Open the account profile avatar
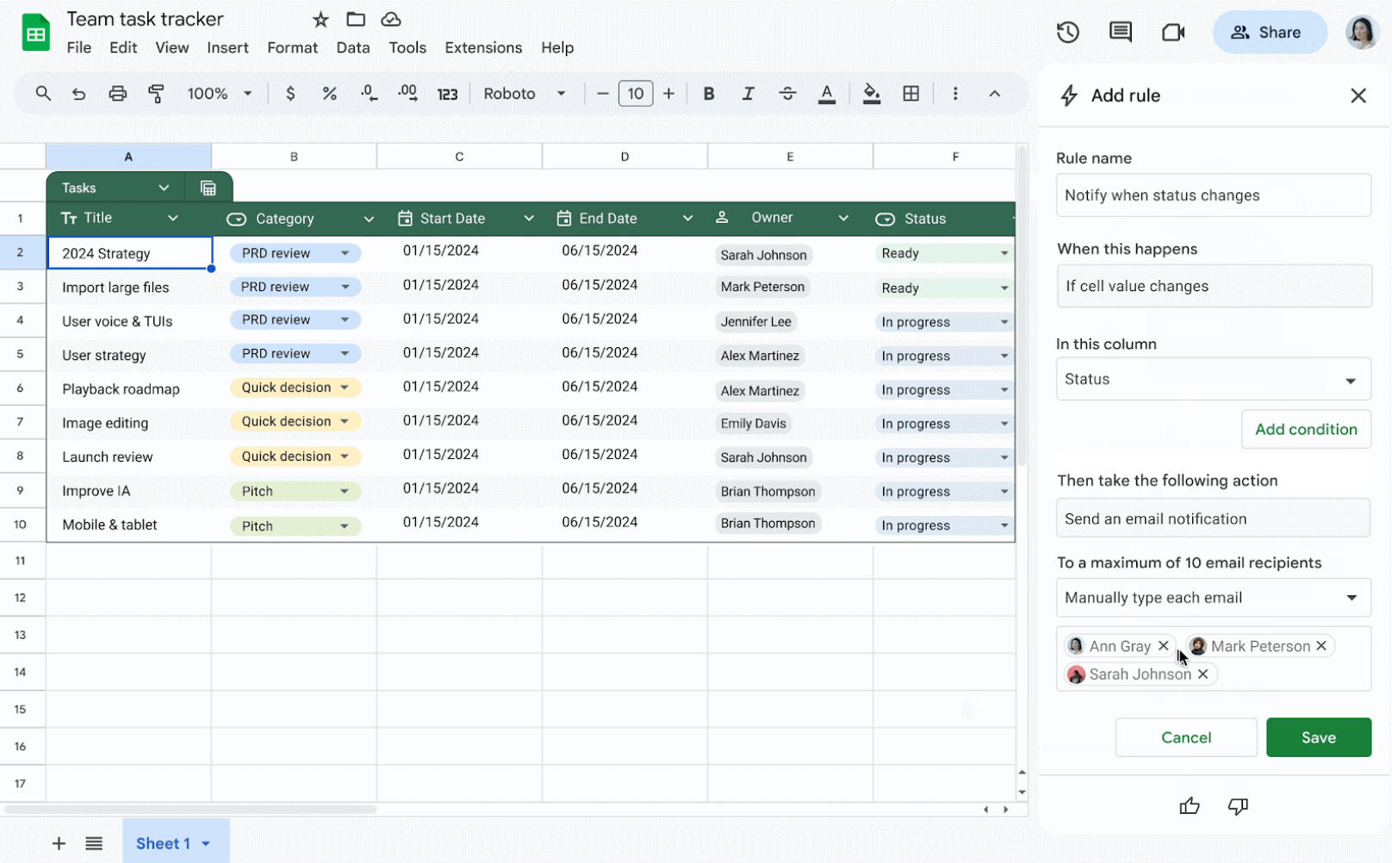This screenshot has height=863, width=1392. click(1362, 33)
